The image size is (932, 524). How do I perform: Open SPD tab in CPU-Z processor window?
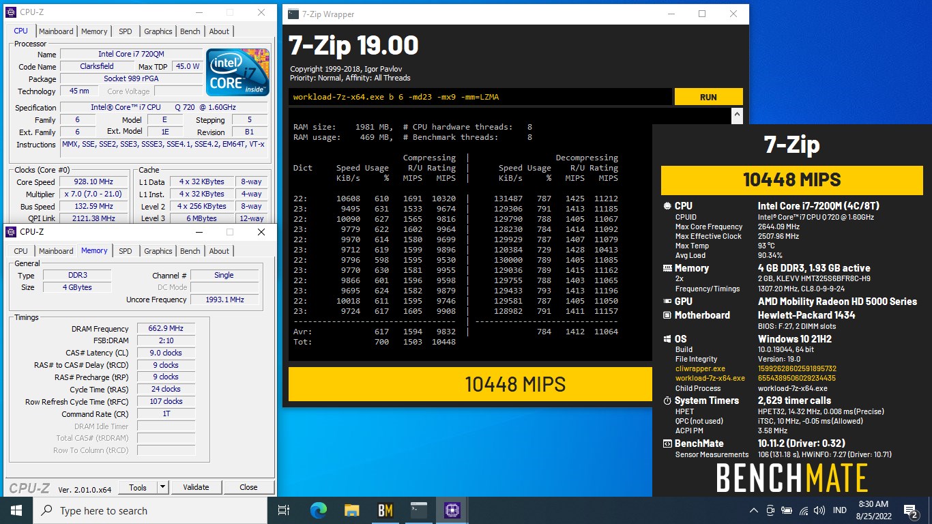pos(126,31)
